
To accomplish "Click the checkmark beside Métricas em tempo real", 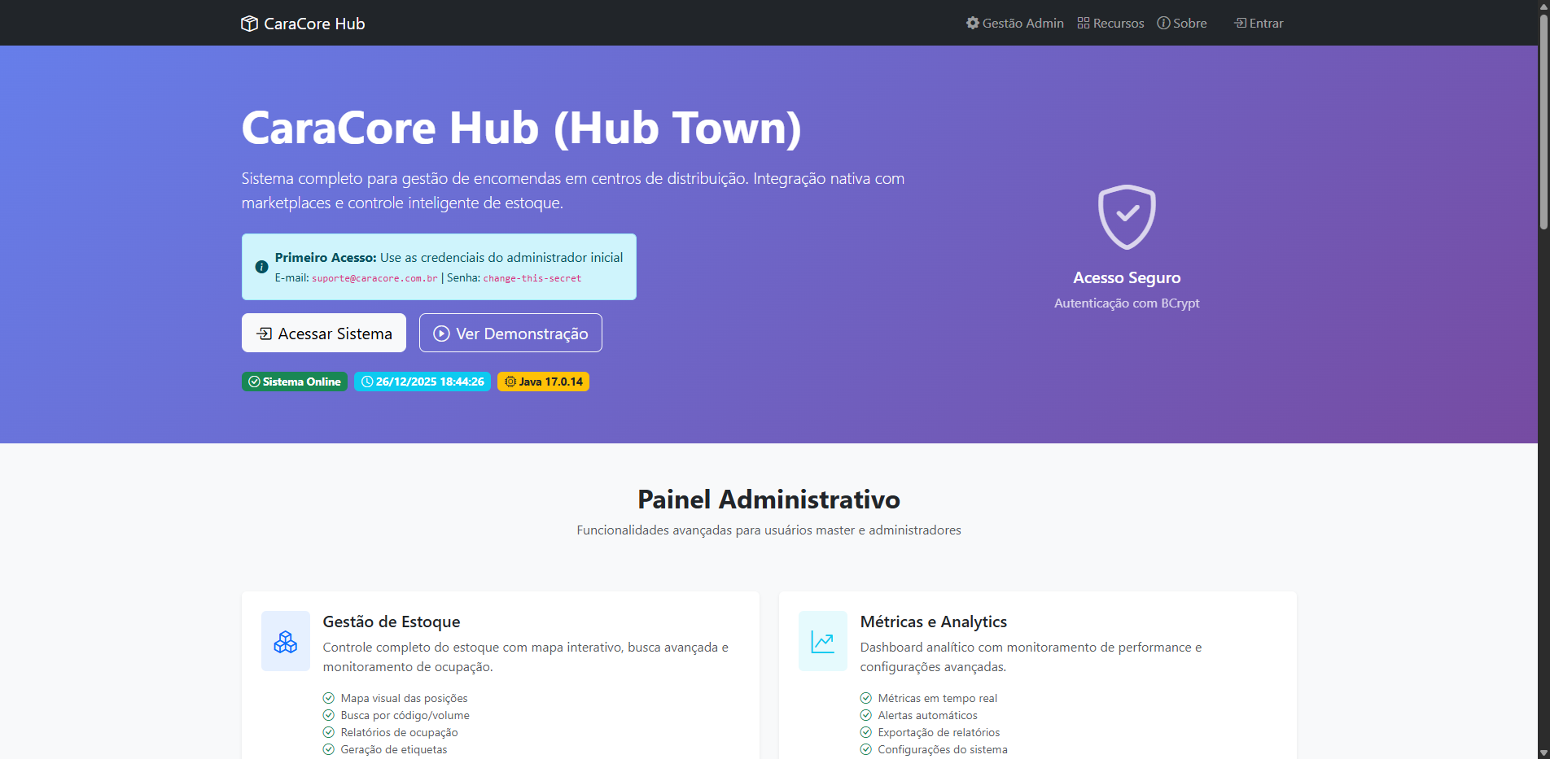I will [x=865, y=698].
